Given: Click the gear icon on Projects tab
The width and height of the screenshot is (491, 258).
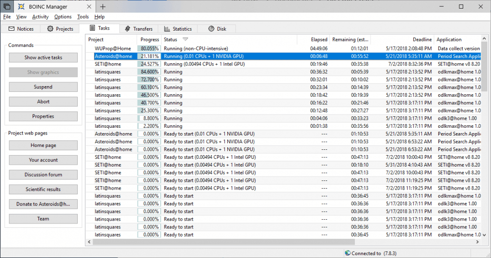Looking at the screenshot, I should click(50, 28).
